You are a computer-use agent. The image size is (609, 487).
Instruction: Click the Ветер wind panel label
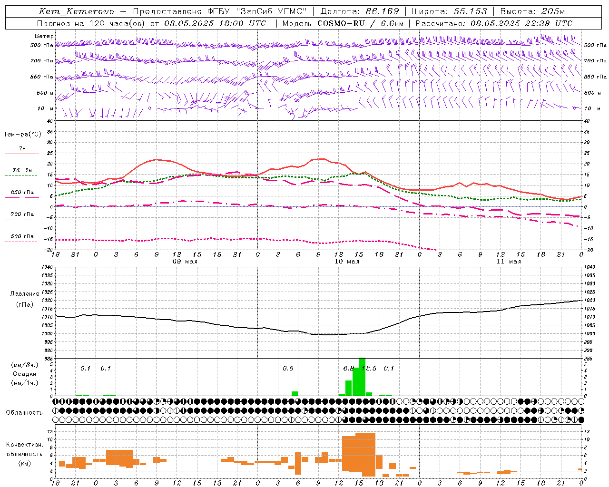coord(44,36)
